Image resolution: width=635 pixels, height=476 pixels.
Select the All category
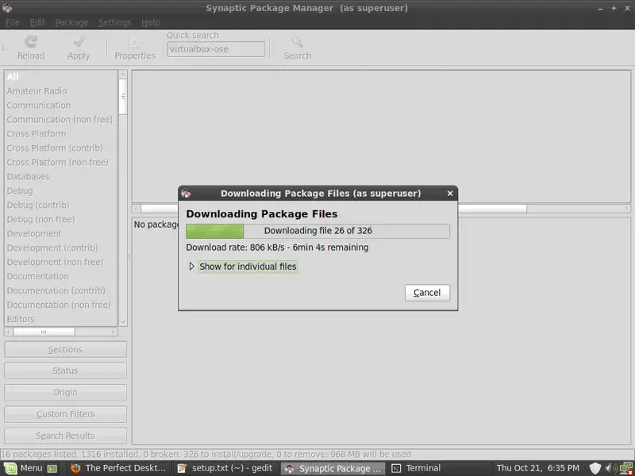point(61,76)
